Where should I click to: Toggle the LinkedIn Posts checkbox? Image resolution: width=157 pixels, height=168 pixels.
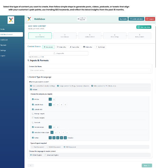tap(33, 104)
